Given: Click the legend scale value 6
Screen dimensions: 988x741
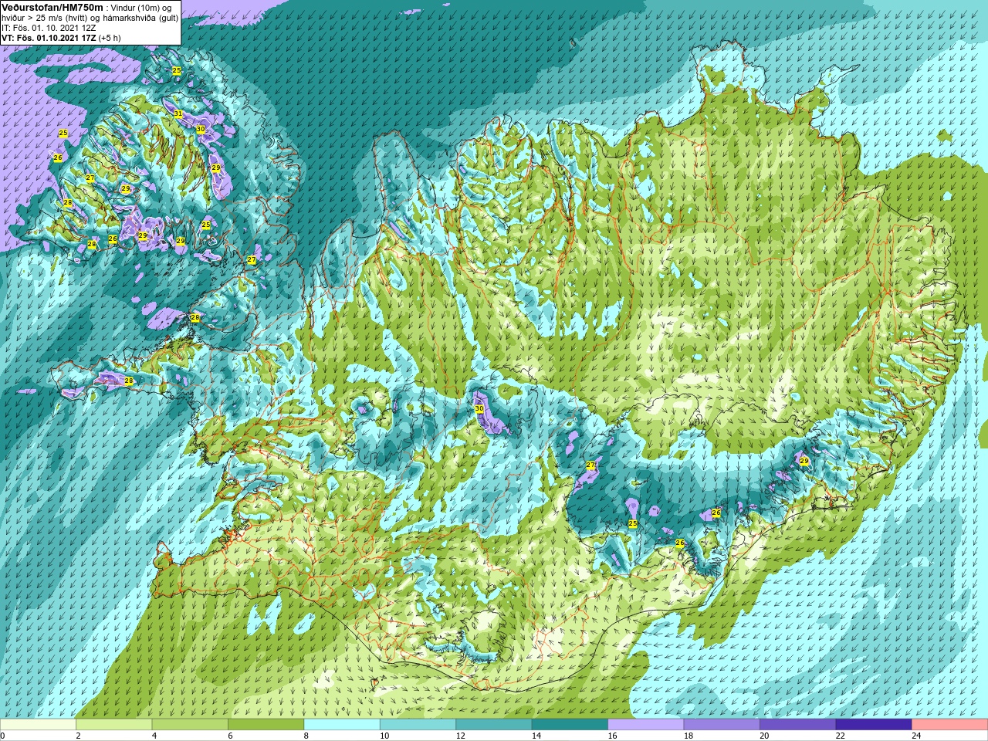Looking at the screenshot, I should coord(230,736).
